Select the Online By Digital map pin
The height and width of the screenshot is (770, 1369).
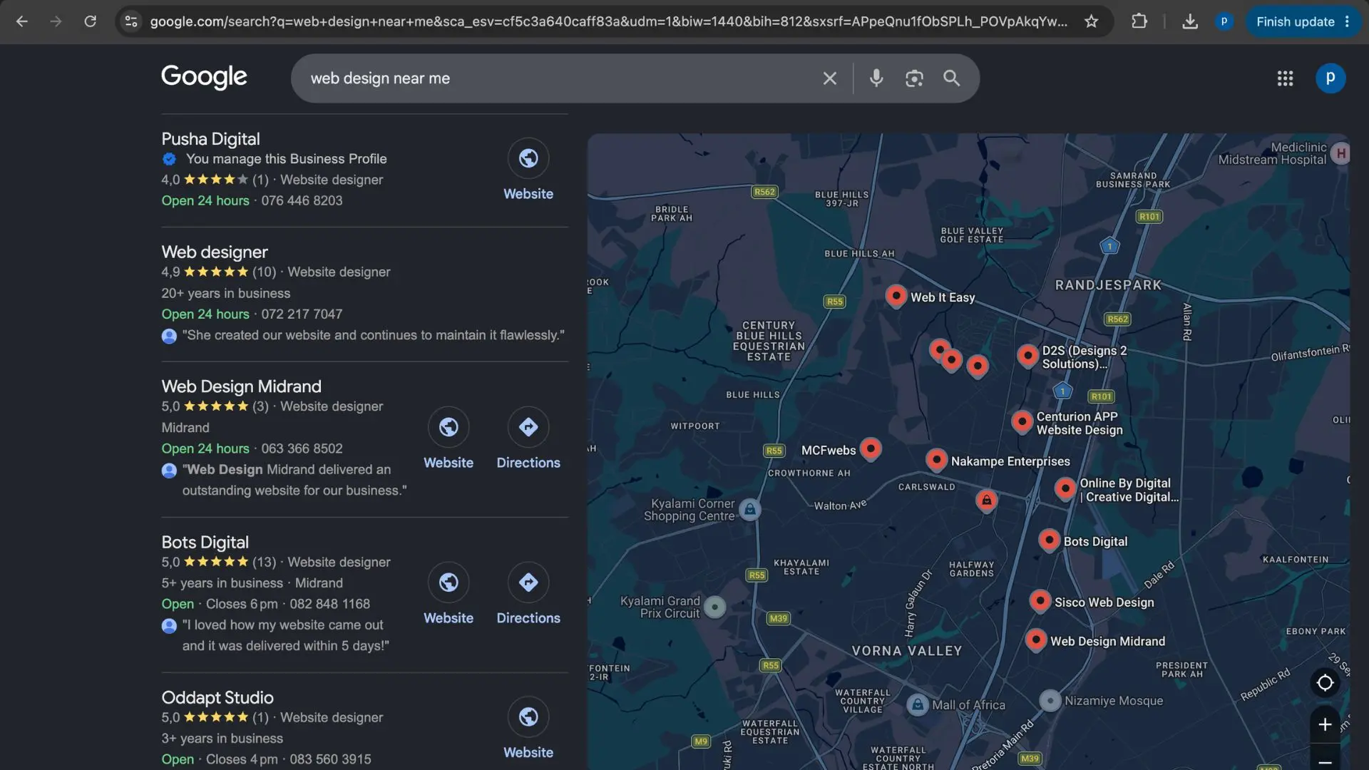click(1065, 488)
